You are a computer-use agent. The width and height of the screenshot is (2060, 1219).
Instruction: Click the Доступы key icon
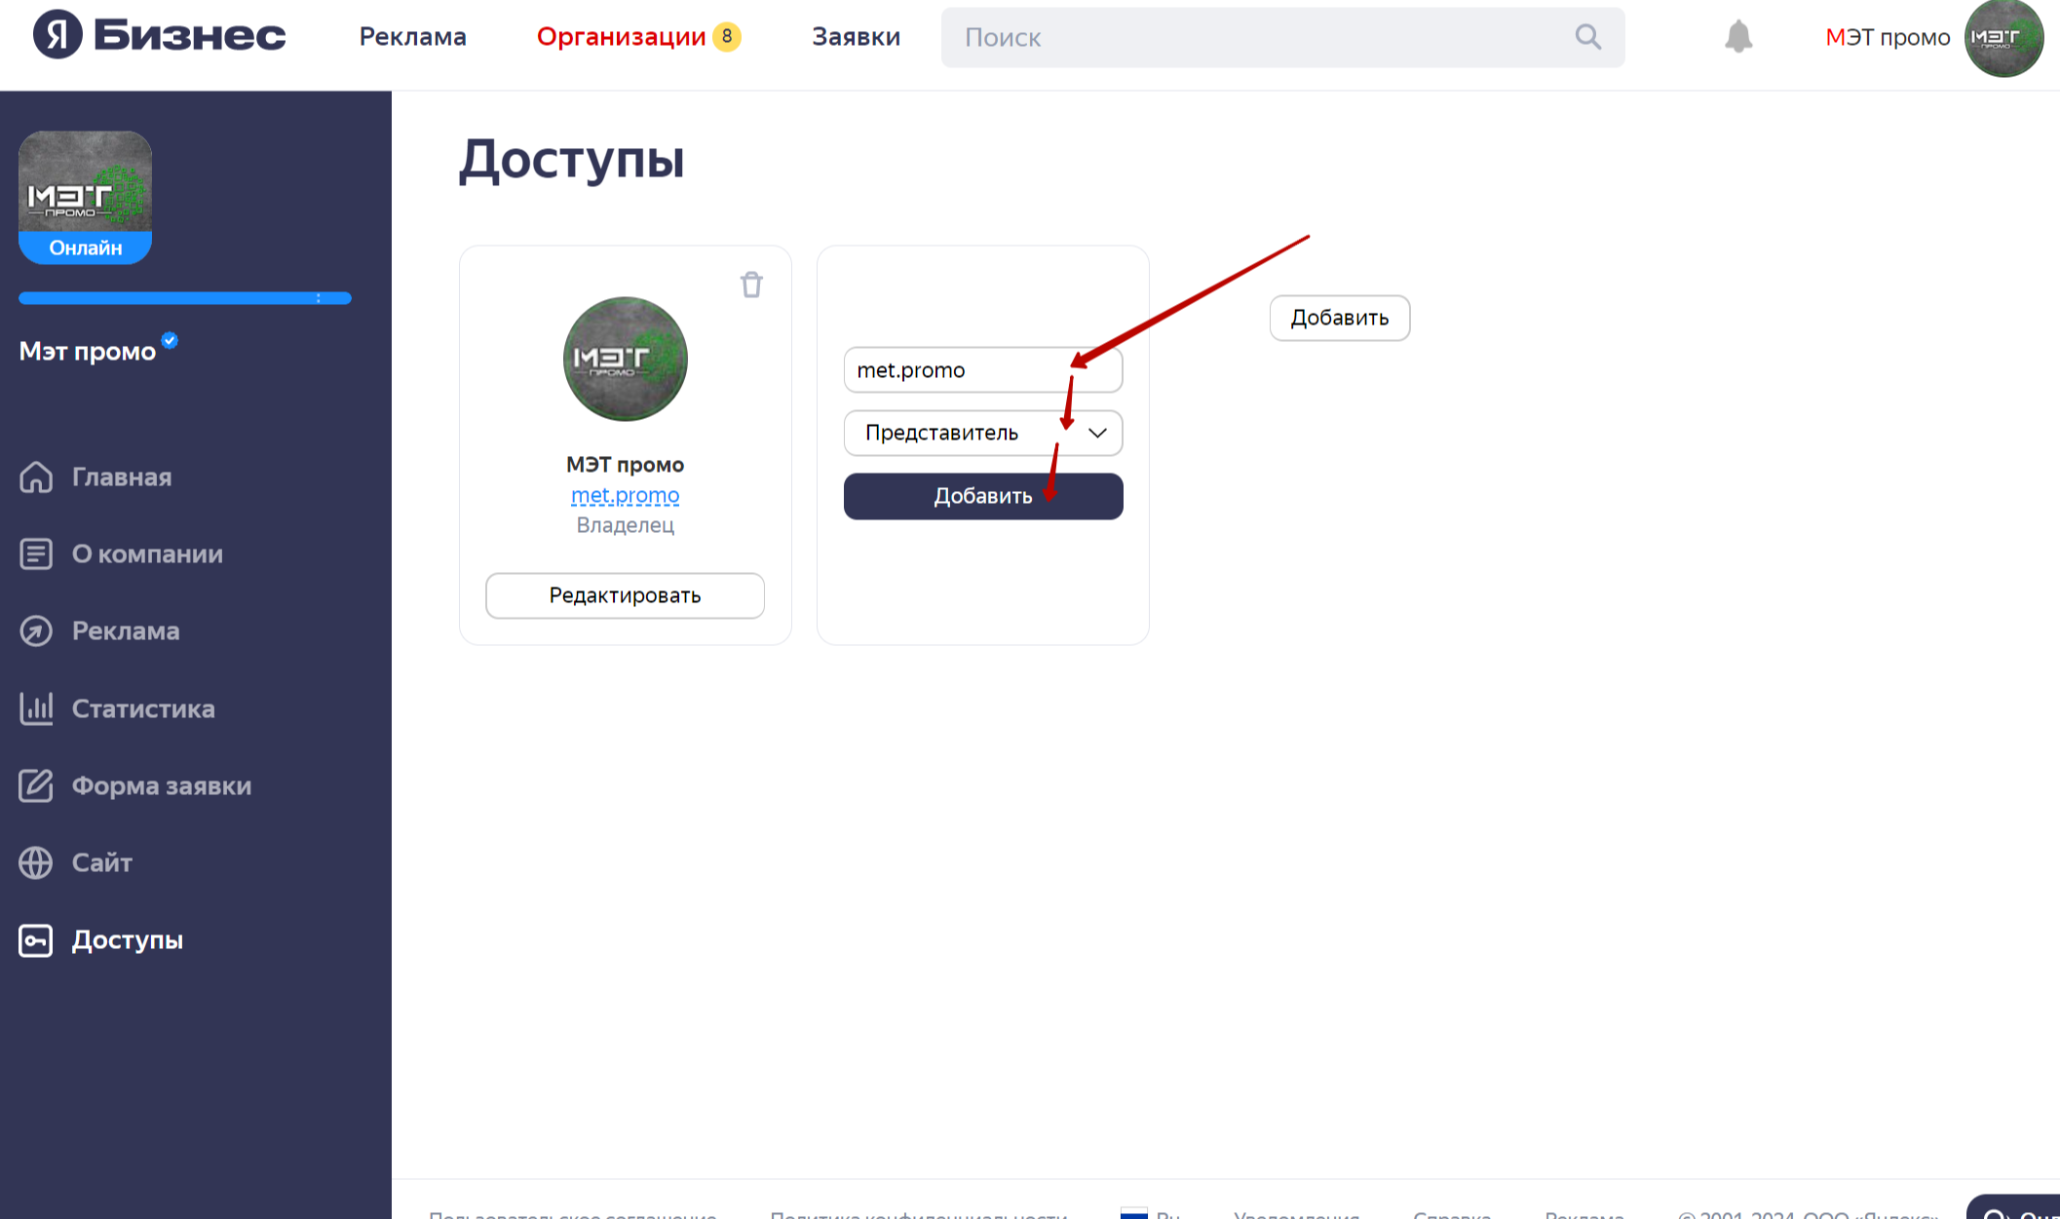click(x=36, y=940)
